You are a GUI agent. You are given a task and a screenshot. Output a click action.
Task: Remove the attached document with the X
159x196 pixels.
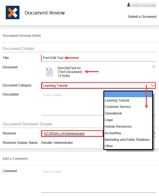154,67
